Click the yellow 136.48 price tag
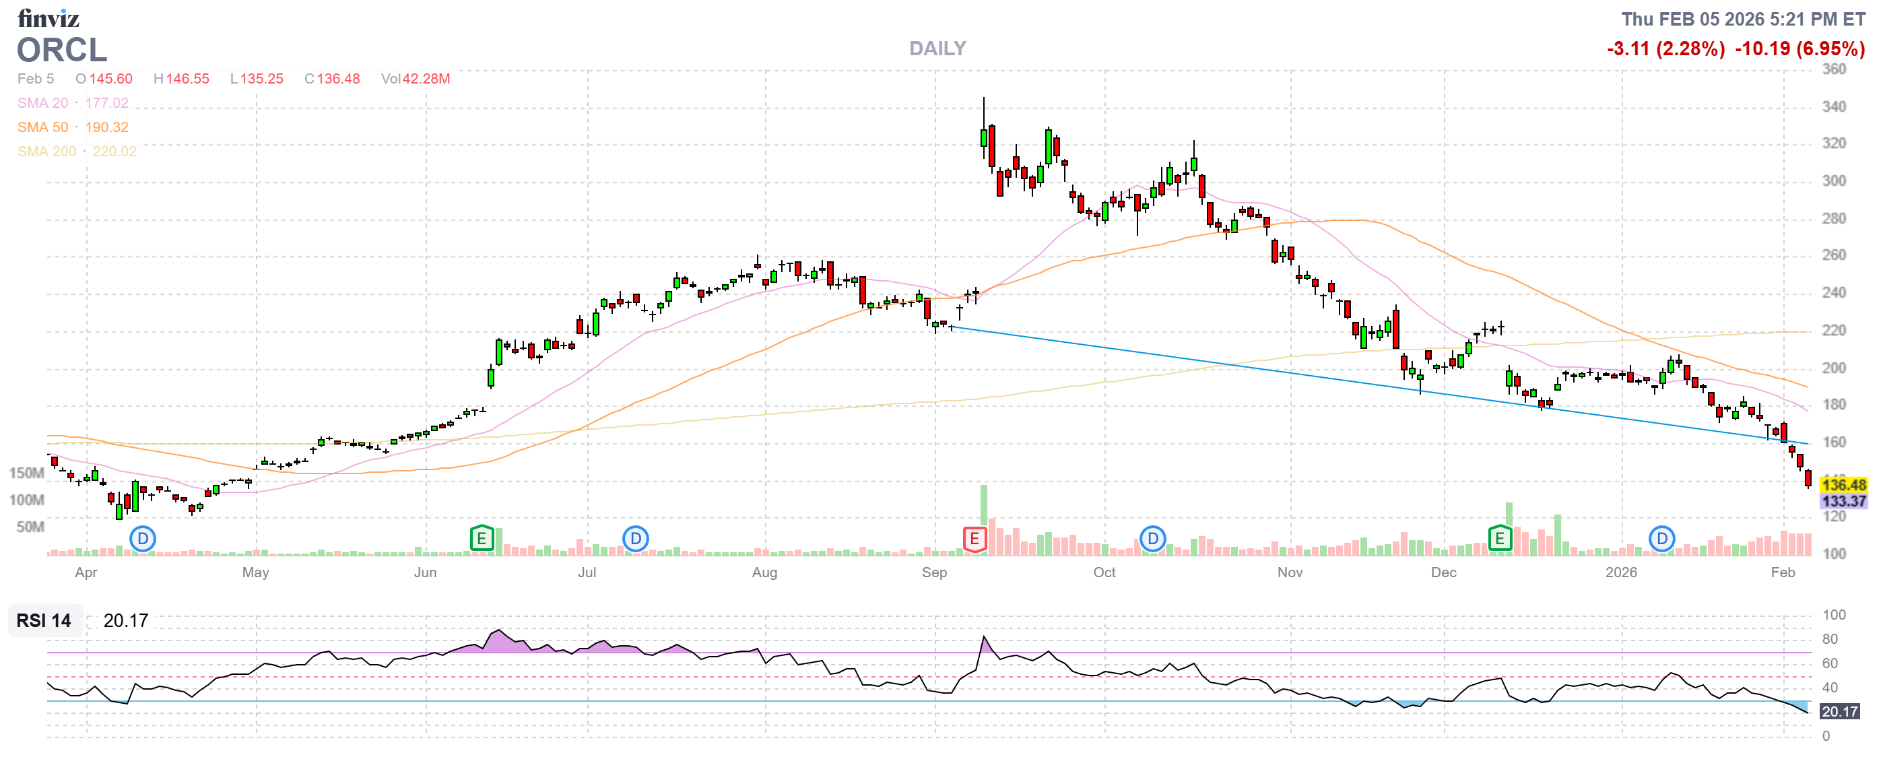Image resolution: width=1883 pixels, height=757 pixels. tap(1843, 484)
